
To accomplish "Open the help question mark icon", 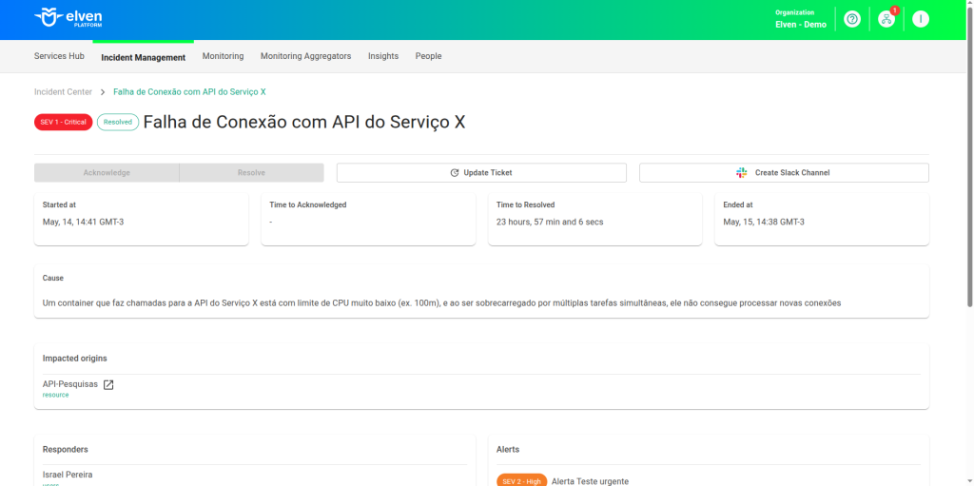I will pos(852,19).
